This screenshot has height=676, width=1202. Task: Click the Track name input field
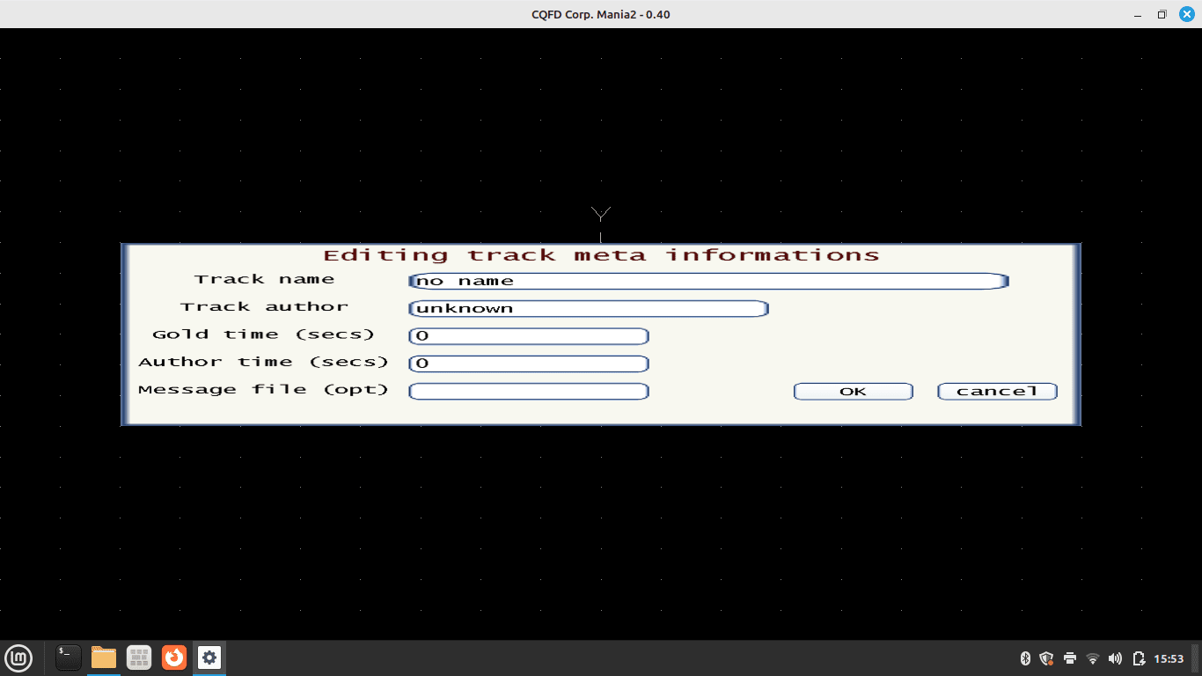(708, 282)
